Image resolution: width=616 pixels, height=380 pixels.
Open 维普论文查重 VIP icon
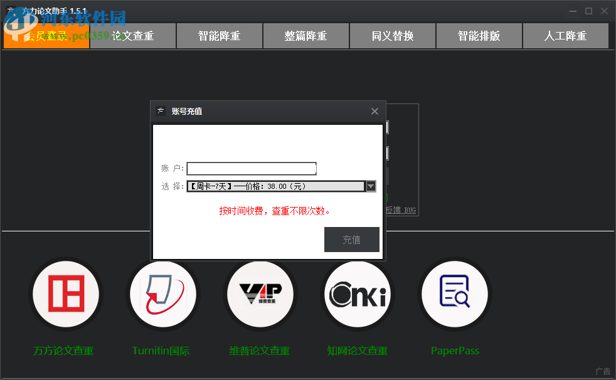260,294
